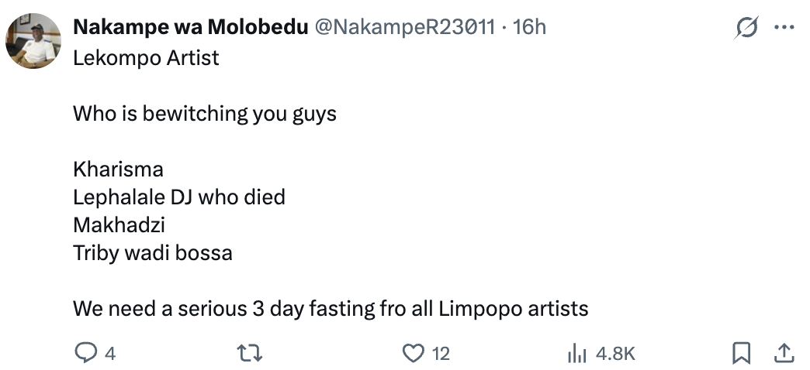Click the reply count 4
This screenshot has height=370, width=810.
click(110, 355)
